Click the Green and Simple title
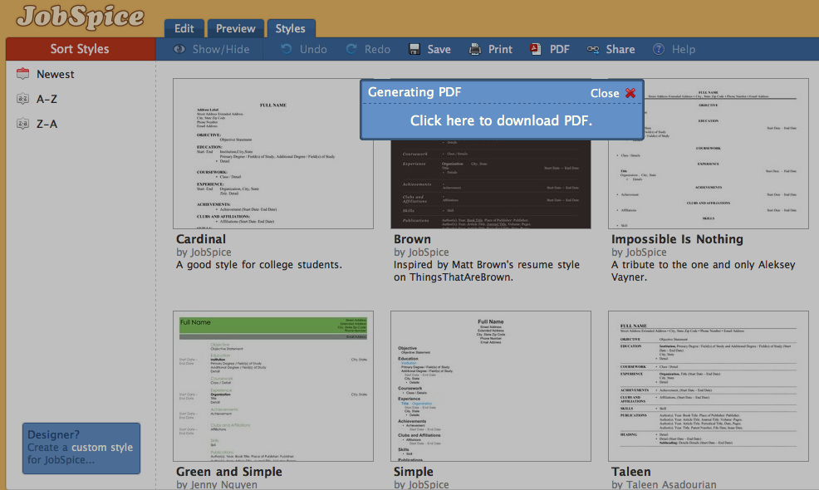The height and width of the screenshot is (490, 819). [229, 472]
